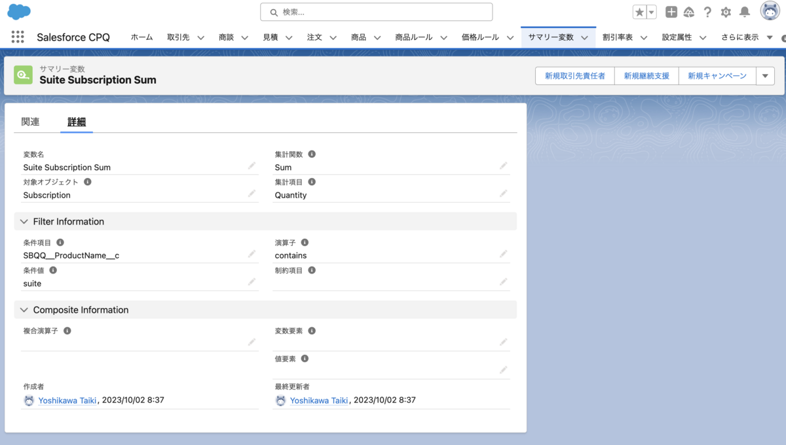Click the Salesforce cloud logo
The image size is (786, 445).
pyautogui.click(x=18, y=12)
